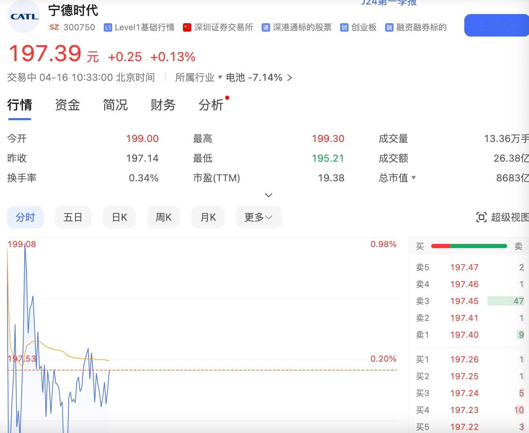Click the 融 badge icon for 融资融券标的
This screenshot has height=433, width=529.
click(389, 27)
